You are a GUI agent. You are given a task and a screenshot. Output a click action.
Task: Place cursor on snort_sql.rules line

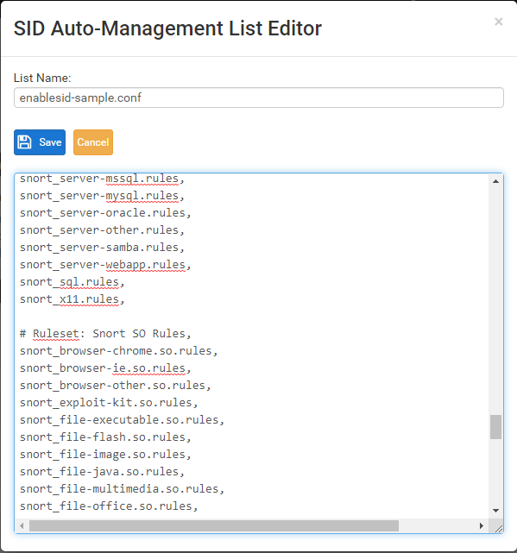tap(73, 282)
